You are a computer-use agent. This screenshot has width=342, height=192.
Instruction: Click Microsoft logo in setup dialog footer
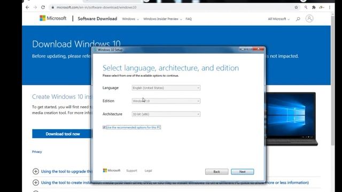point(112,171)
